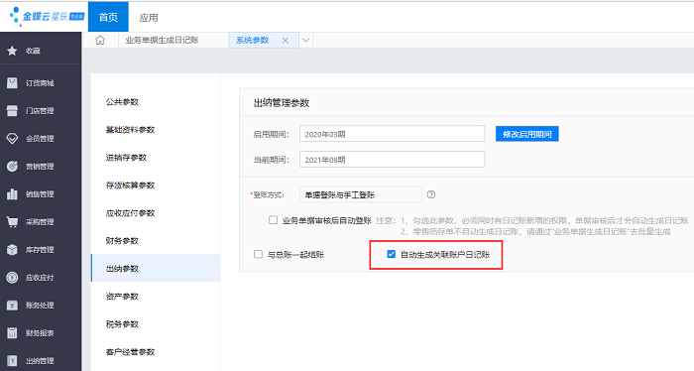Select 公共参数 in parameter list

click(122, 102)
